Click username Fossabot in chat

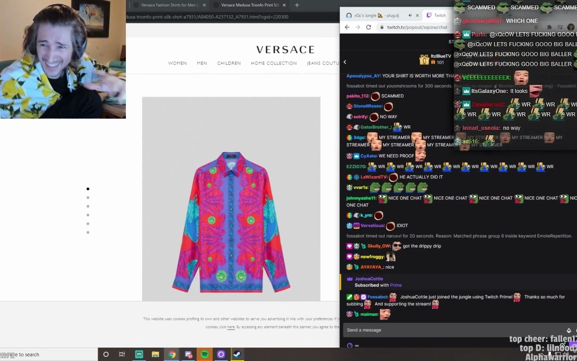tap(377, 297)
